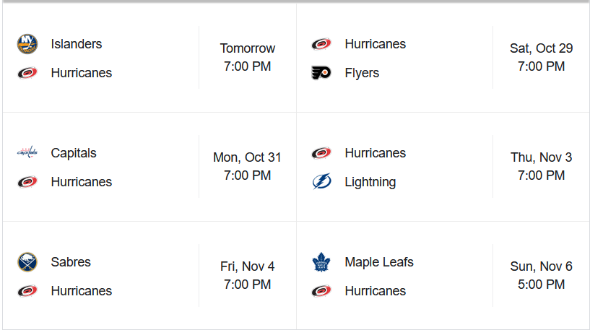Screen dimensions: 590x330
Task: Click the Maple Leafs logo
Action: [x=321, y=262]
